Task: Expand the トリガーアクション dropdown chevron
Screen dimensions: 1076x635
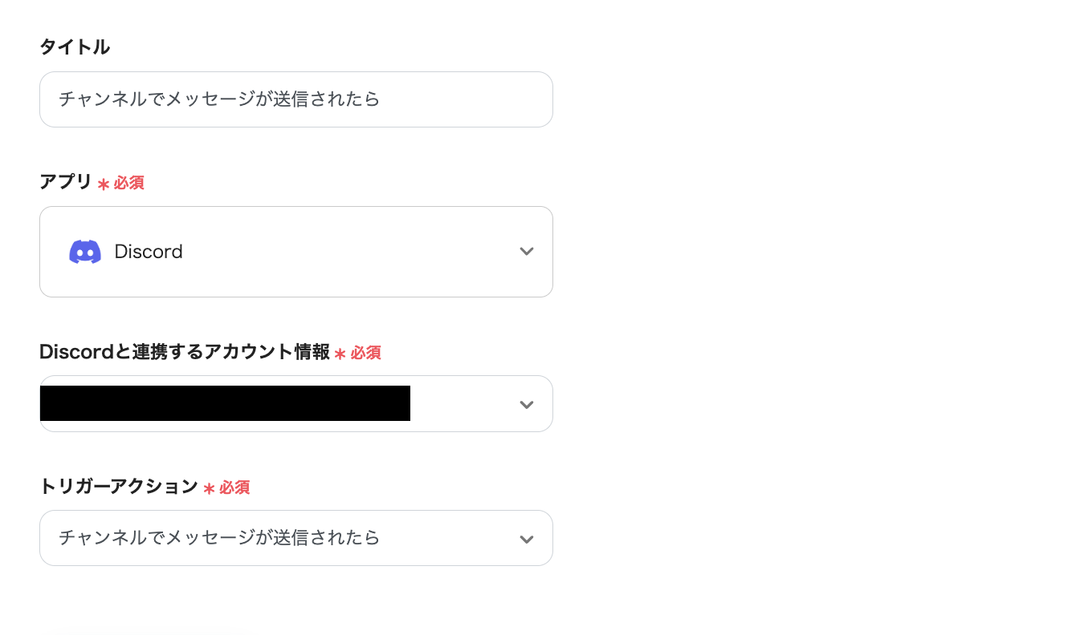Action: pyautogui.click(x=527, y=540)
